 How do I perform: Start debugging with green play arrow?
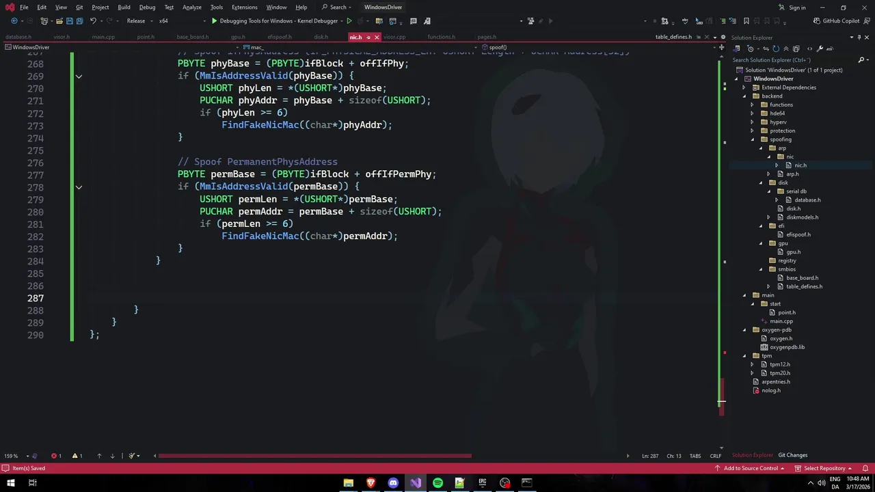(214, 20)
